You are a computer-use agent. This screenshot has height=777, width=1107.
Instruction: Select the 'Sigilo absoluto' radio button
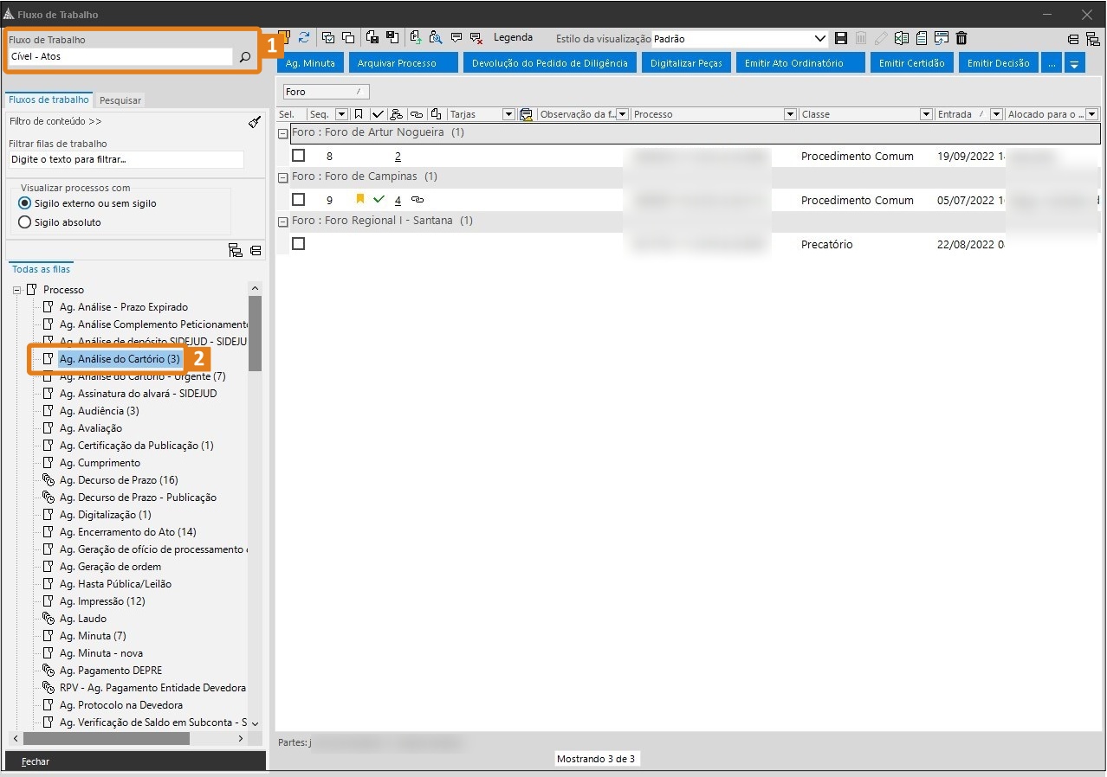point(25,222)
